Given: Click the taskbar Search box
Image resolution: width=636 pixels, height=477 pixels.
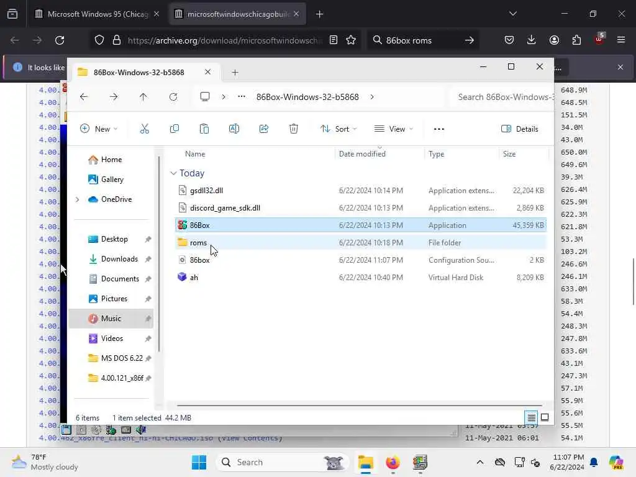Looking at the screenshot, I should point(283,462).
